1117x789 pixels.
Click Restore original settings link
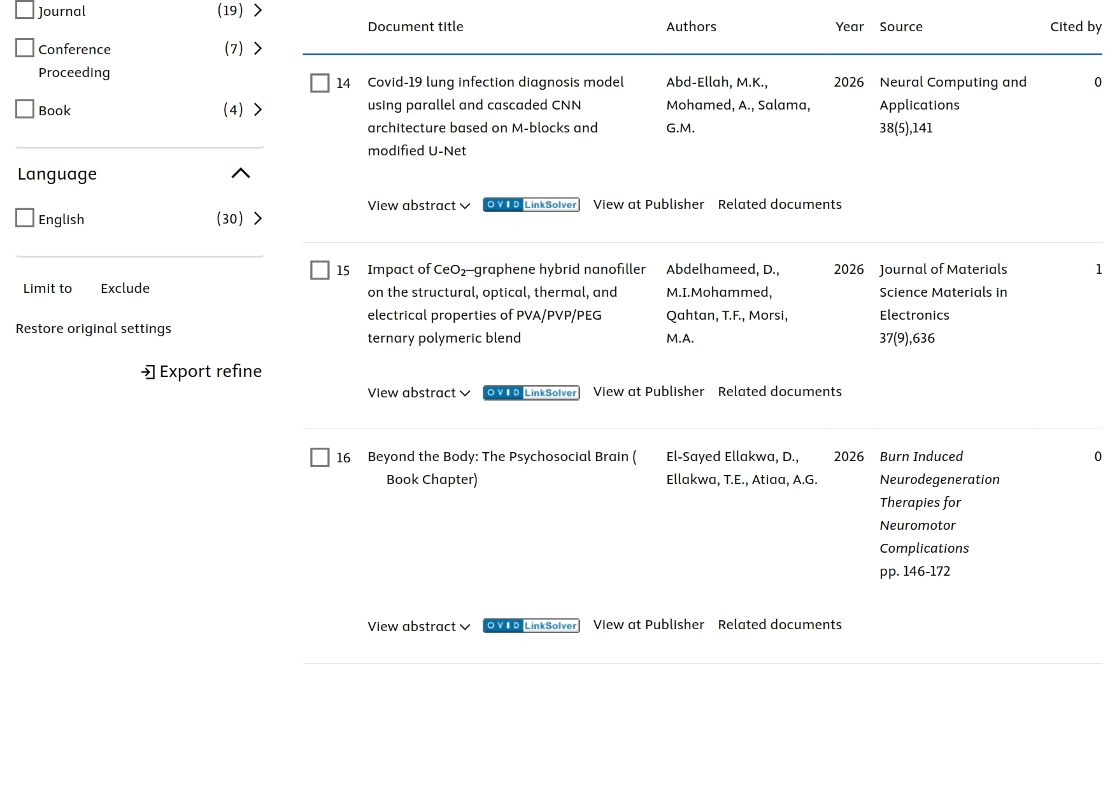pyautogui.click(x=94, y=329)
